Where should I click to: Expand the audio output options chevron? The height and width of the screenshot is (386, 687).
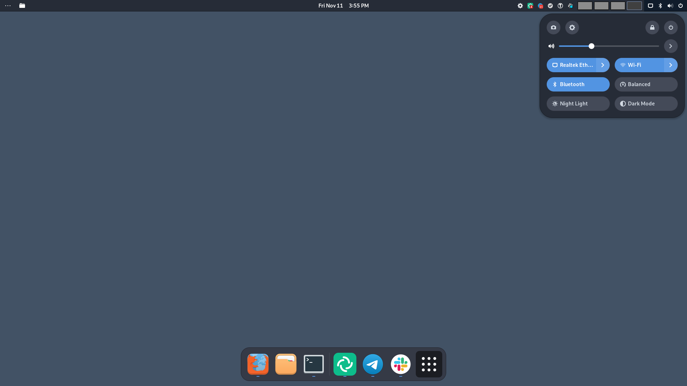[671, 46]
